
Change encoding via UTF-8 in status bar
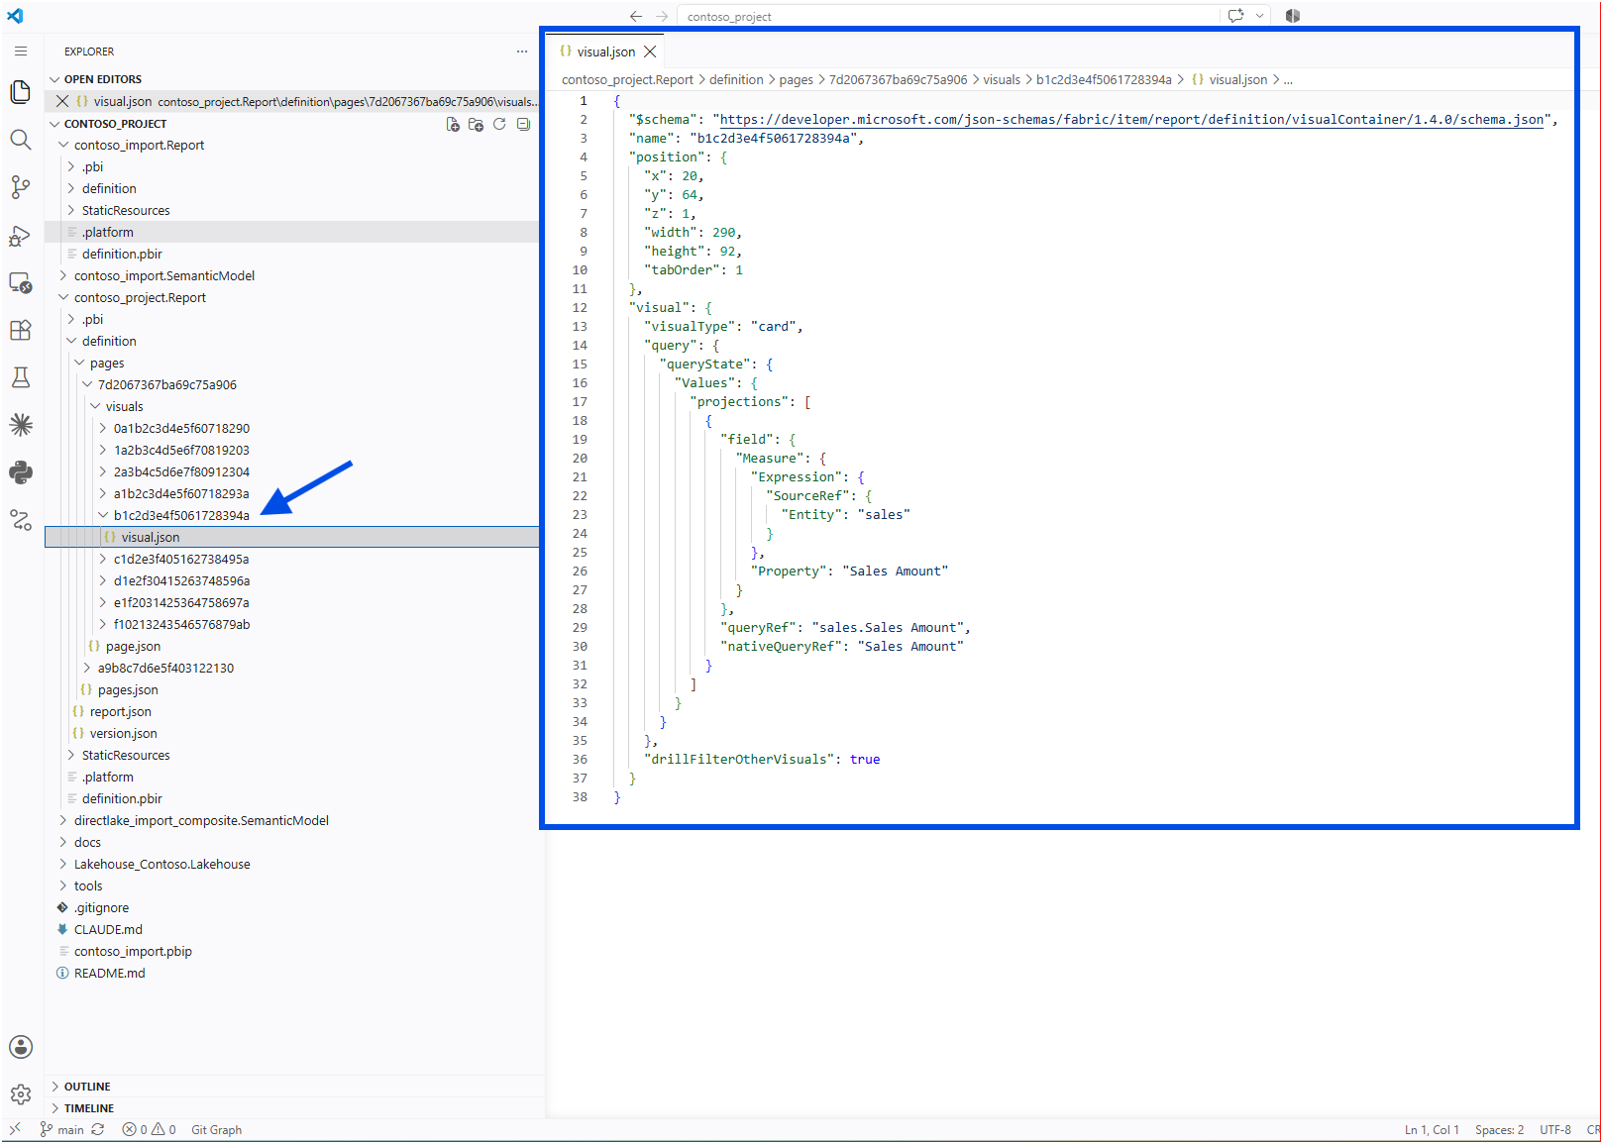tap(1555, 1129)
